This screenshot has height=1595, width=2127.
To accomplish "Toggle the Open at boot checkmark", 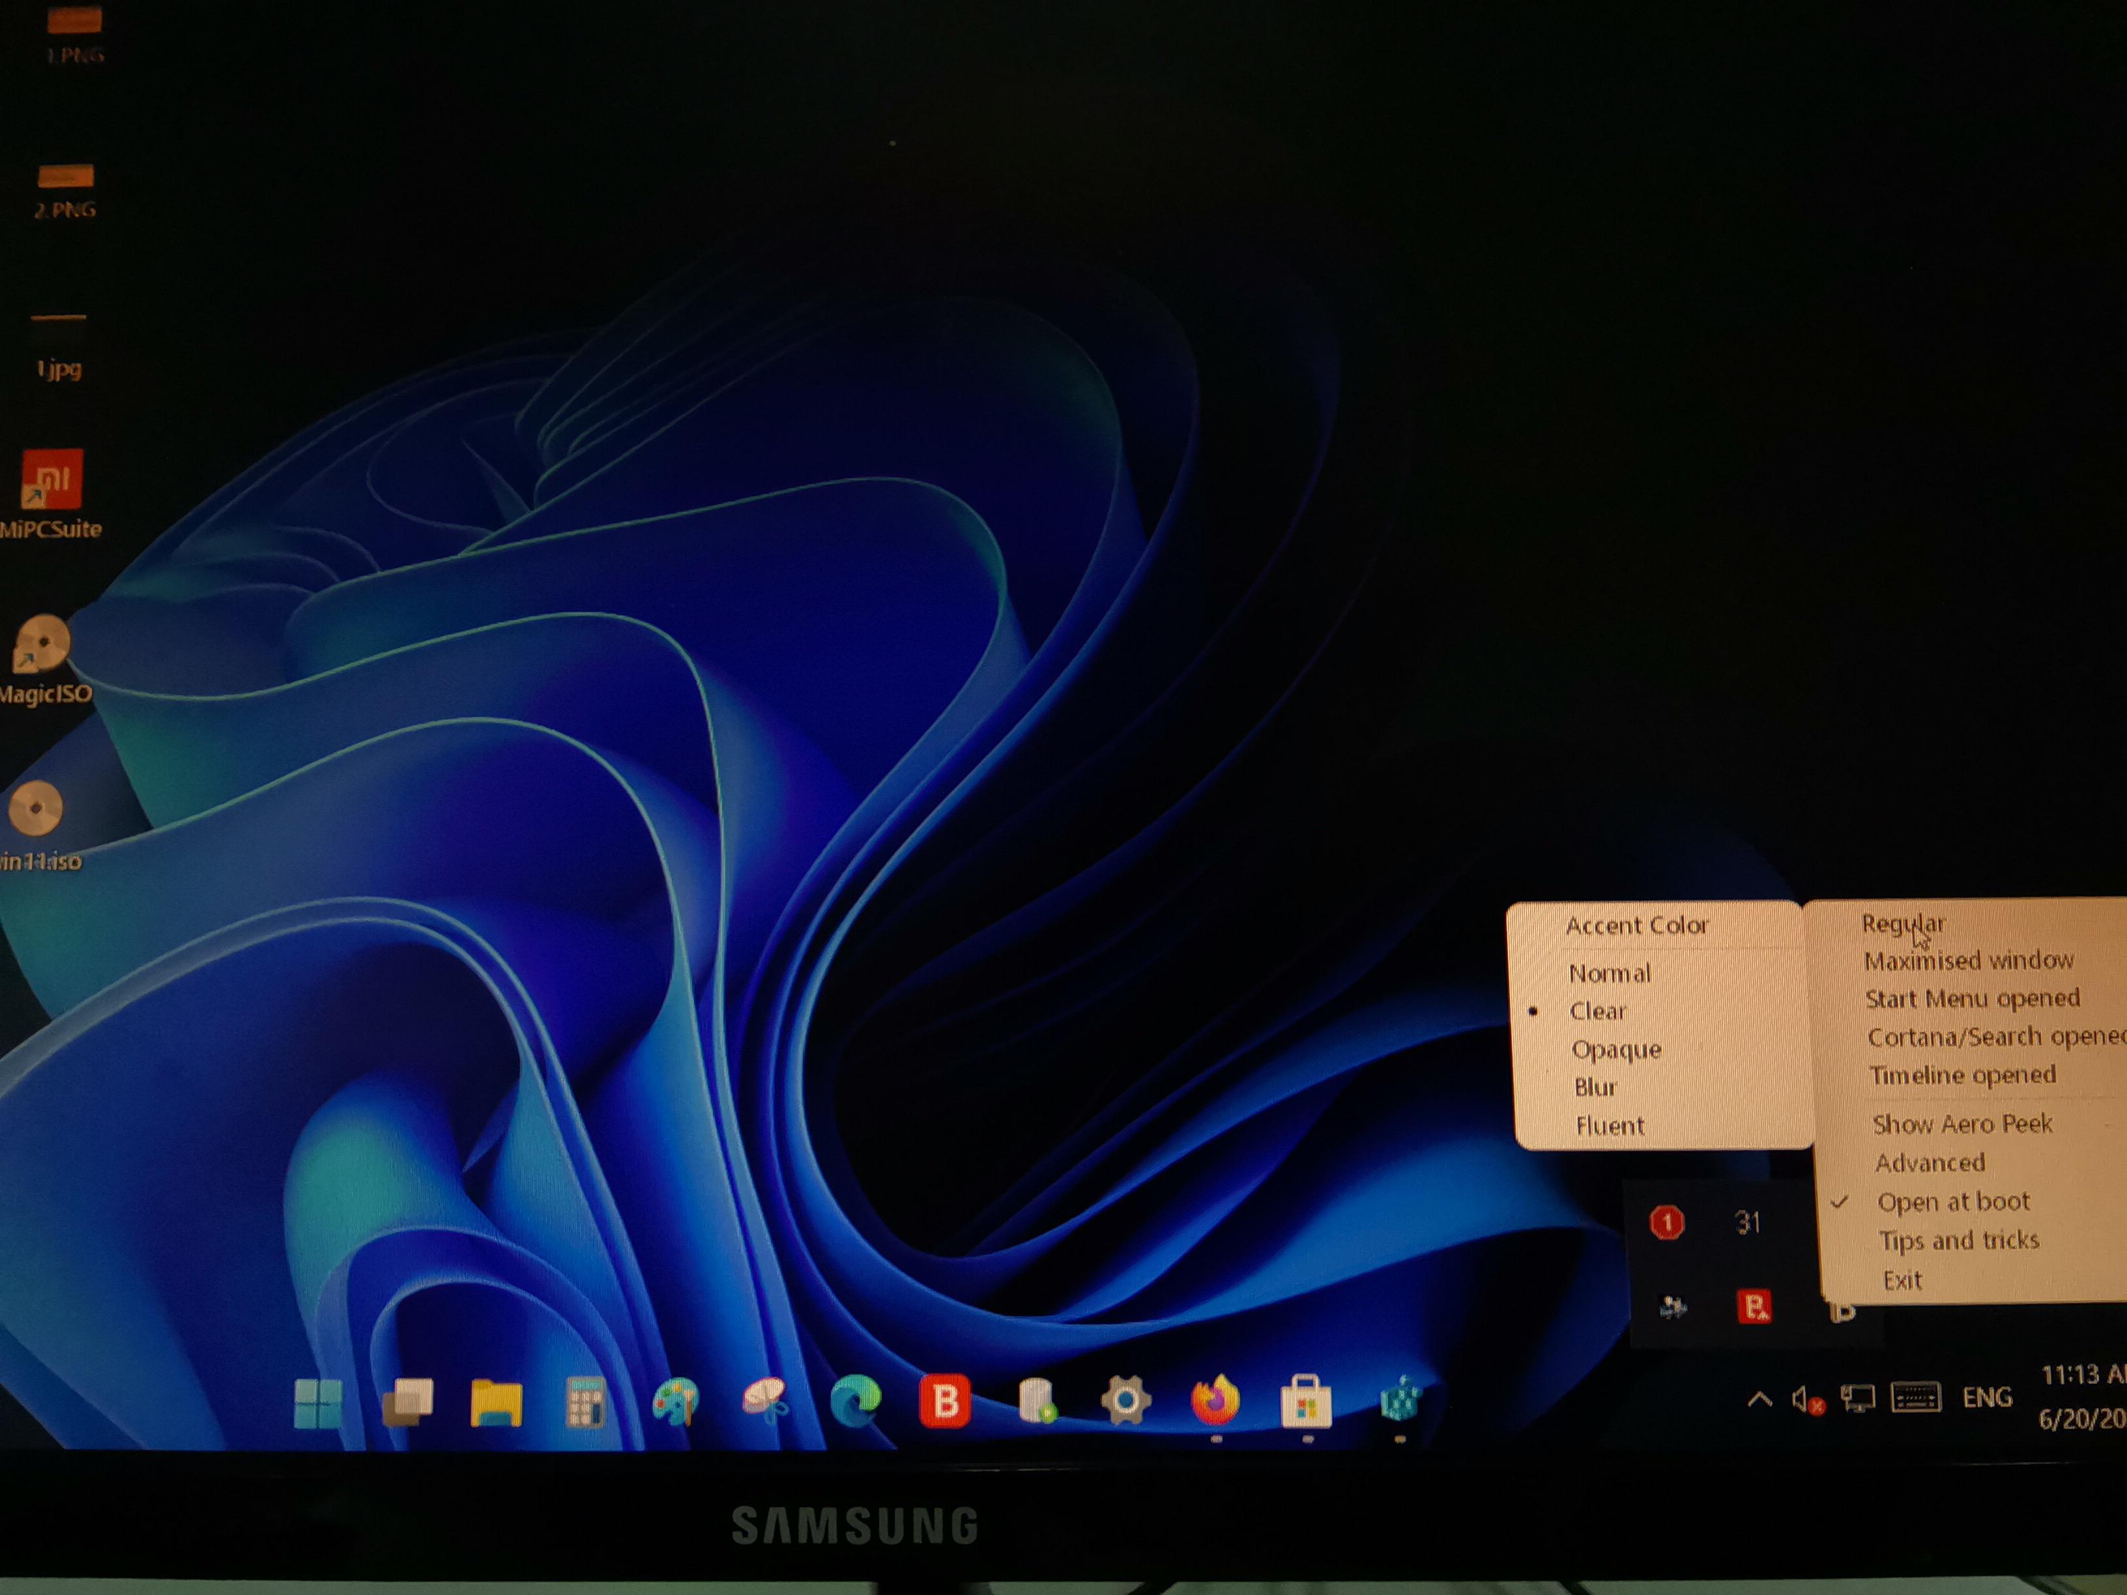I will pyautogui.click(x=1952, y=1201).
